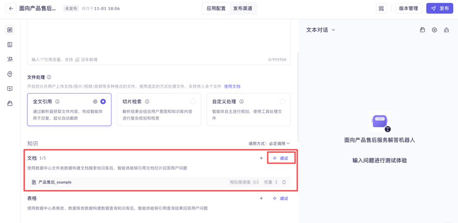458x223 pixels.
Task: Switch to 发布渠道 tab
Action: [243, 8]
